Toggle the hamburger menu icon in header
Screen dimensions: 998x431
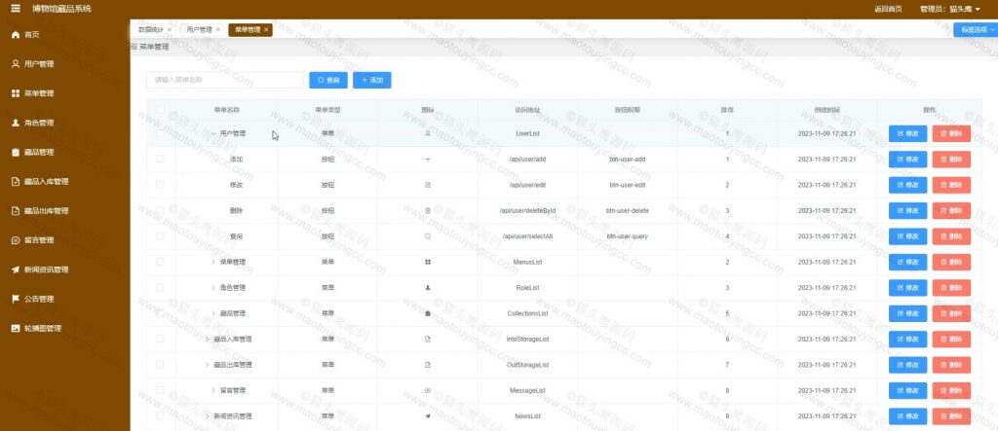click(x=15, y=9)
